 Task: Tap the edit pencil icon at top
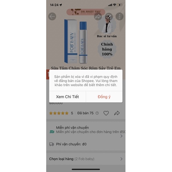tap(109, 17)
